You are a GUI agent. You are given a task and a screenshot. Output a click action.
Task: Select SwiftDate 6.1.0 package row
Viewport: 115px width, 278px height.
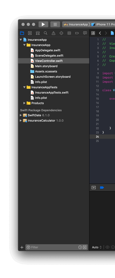(54, 115)
